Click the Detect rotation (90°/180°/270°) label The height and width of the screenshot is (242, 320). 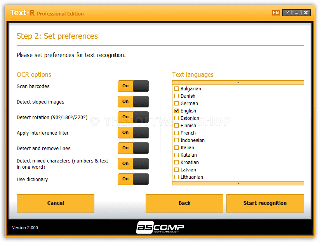tap(52, 118)
